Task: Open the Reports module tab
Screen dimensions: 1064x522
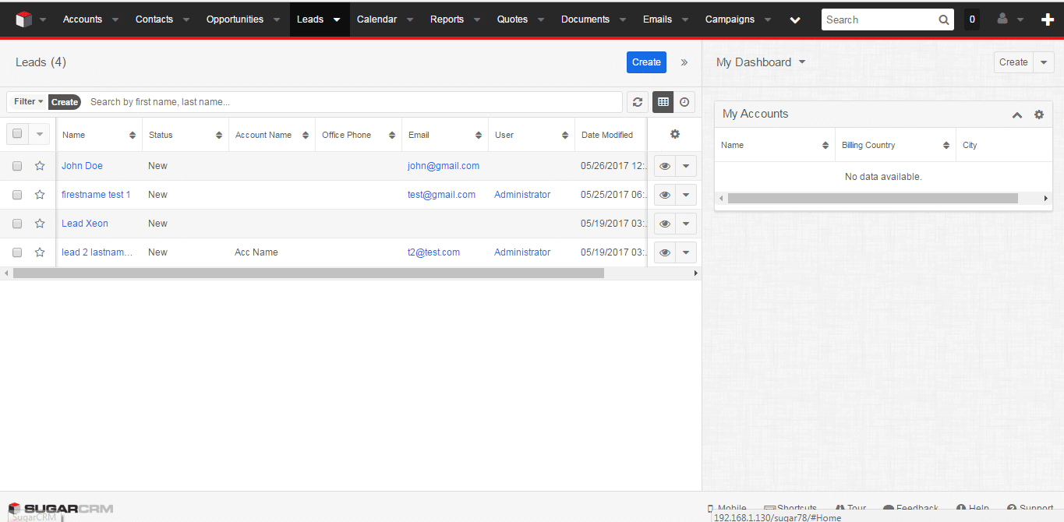Action: tap(447, 19)
